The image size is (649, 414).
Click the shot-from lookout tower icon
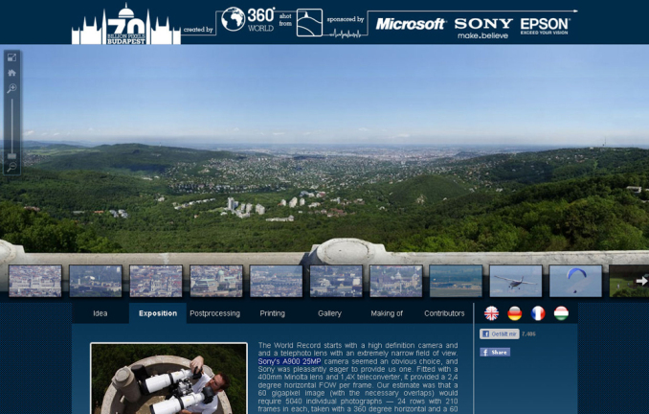pos(309,23)
